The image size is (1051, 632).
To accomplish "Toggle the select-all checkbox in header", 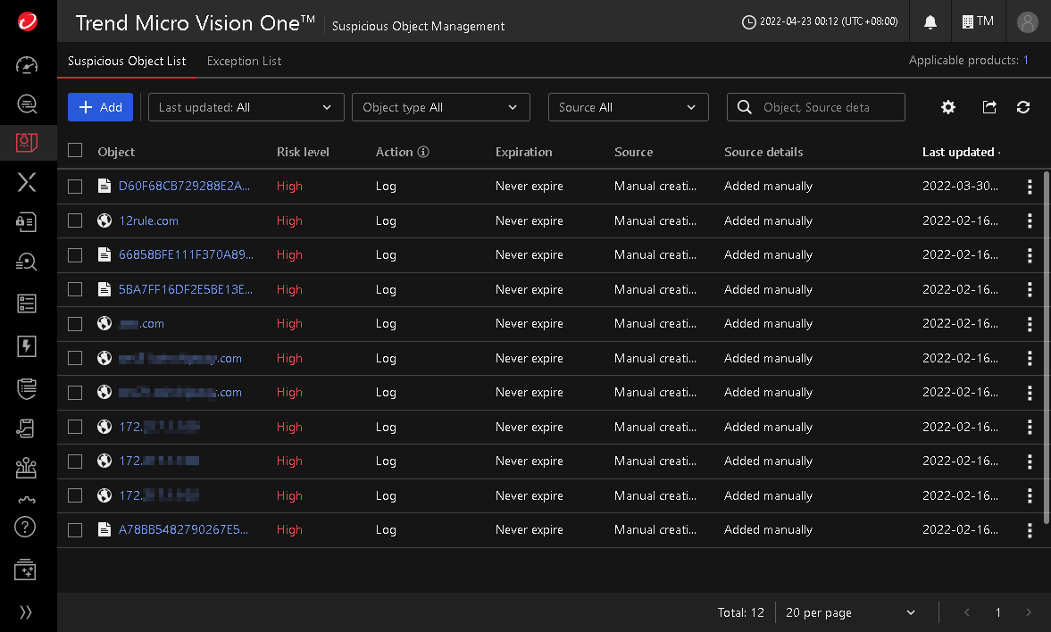I will (75, 152).
